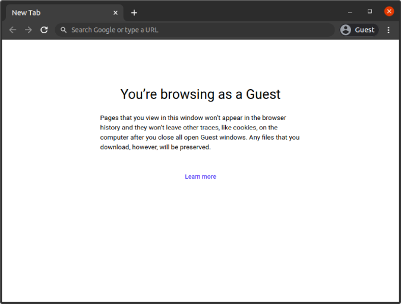Open the Guest profile menu
This screenshot has height=304, width=401.
pos(359,30)
